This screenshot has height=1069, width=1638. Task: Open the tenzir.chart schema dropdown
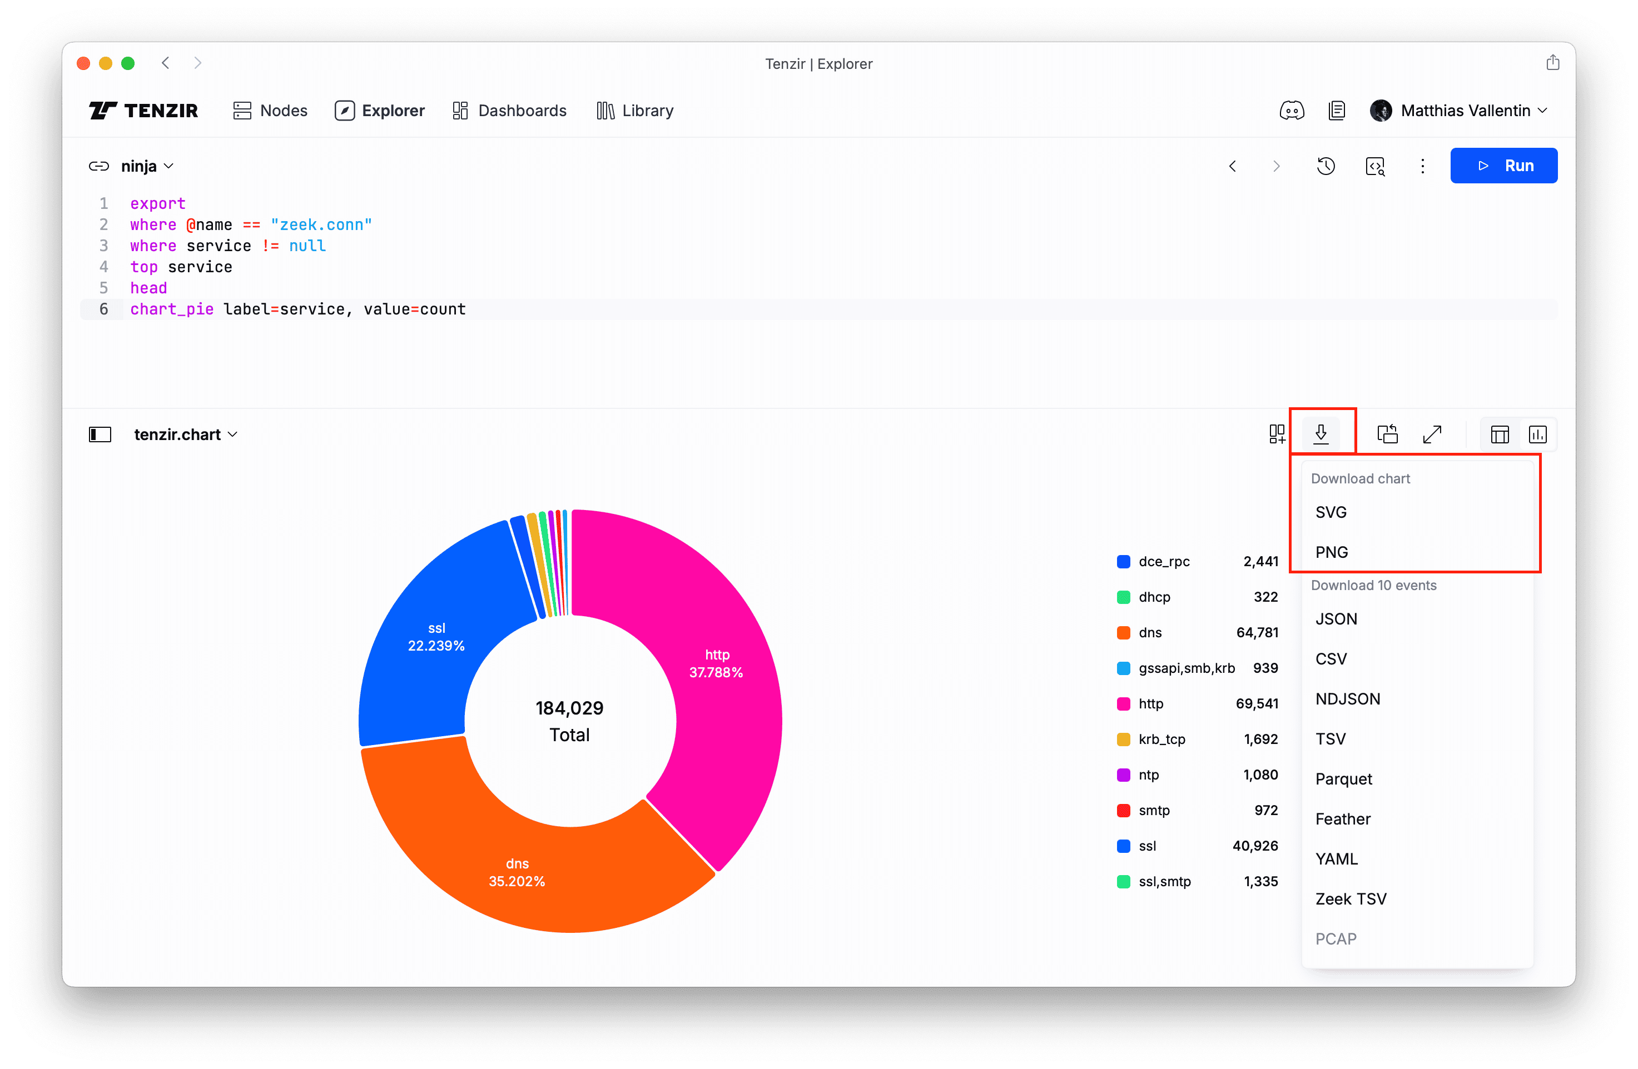[x=185, y=434]
